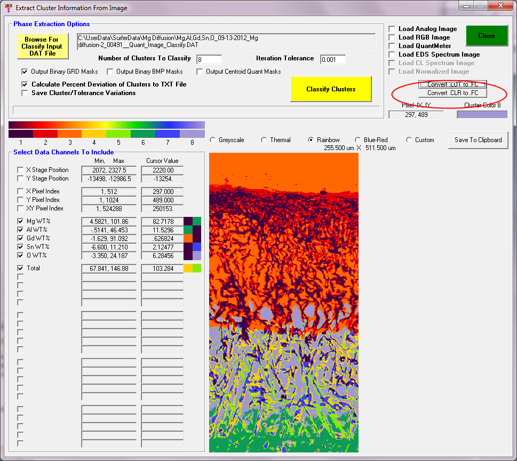
Task: Click Convert .LUT to .FC button
Action: click(452, 84)
